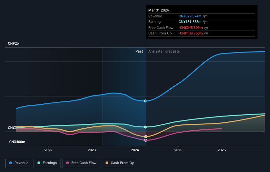Toggle the Earnings series legend button
The image size is (270, 172).
pos(47,163)
